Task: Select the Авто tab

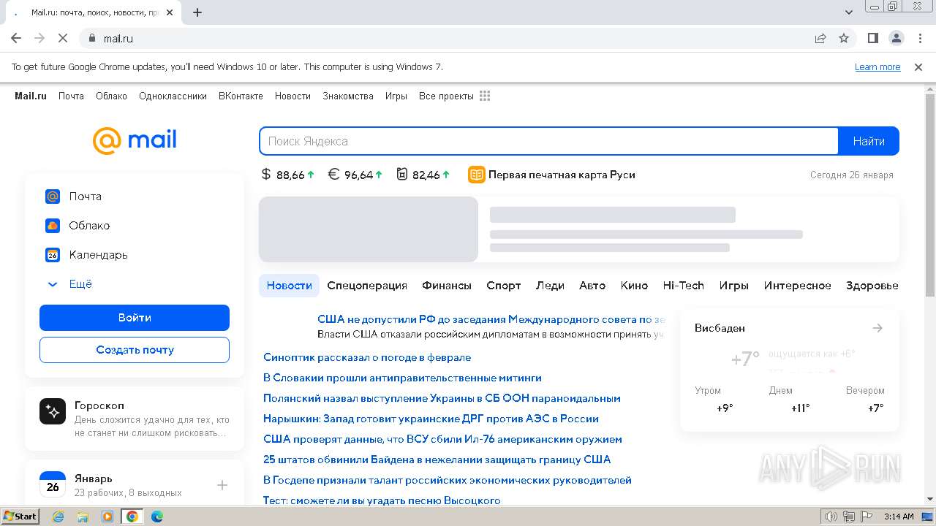Action: pyautogui.click(x=592, y=286)
